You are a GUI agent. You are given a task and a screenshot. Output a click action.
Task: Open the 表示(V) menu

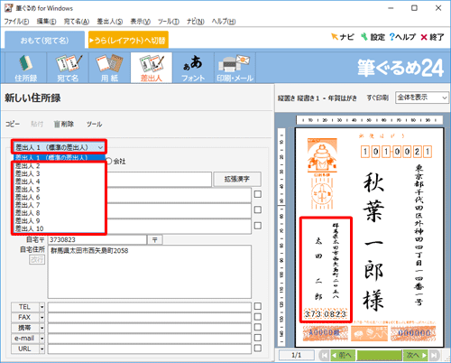point(140,22)
